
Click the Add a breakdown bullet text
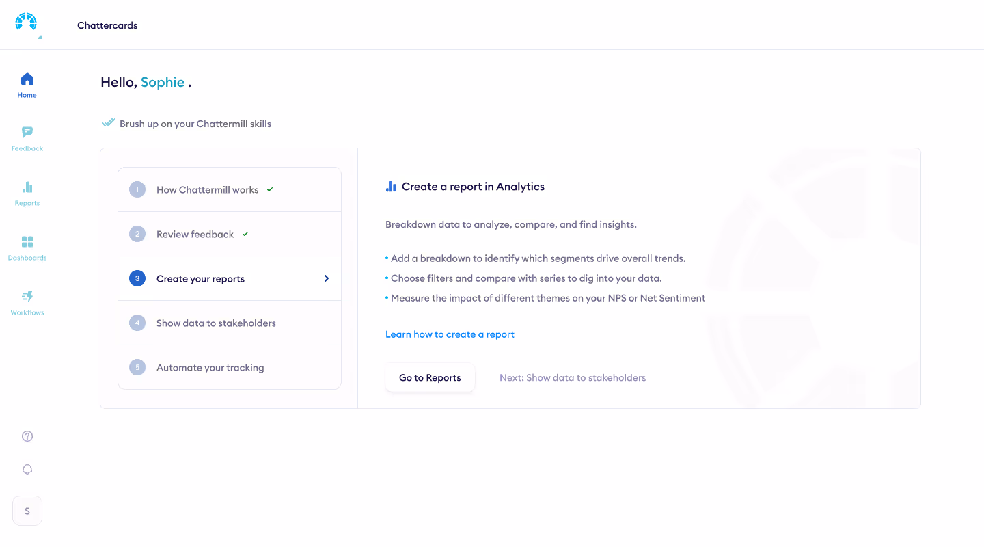click(x=538, y=258)
